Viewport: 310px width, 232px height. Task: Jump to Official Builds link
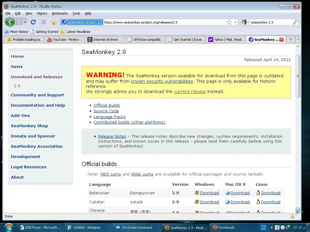(x=107, y=105)
